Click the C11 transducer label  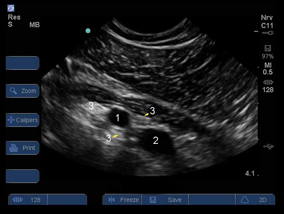coord(267,26)
